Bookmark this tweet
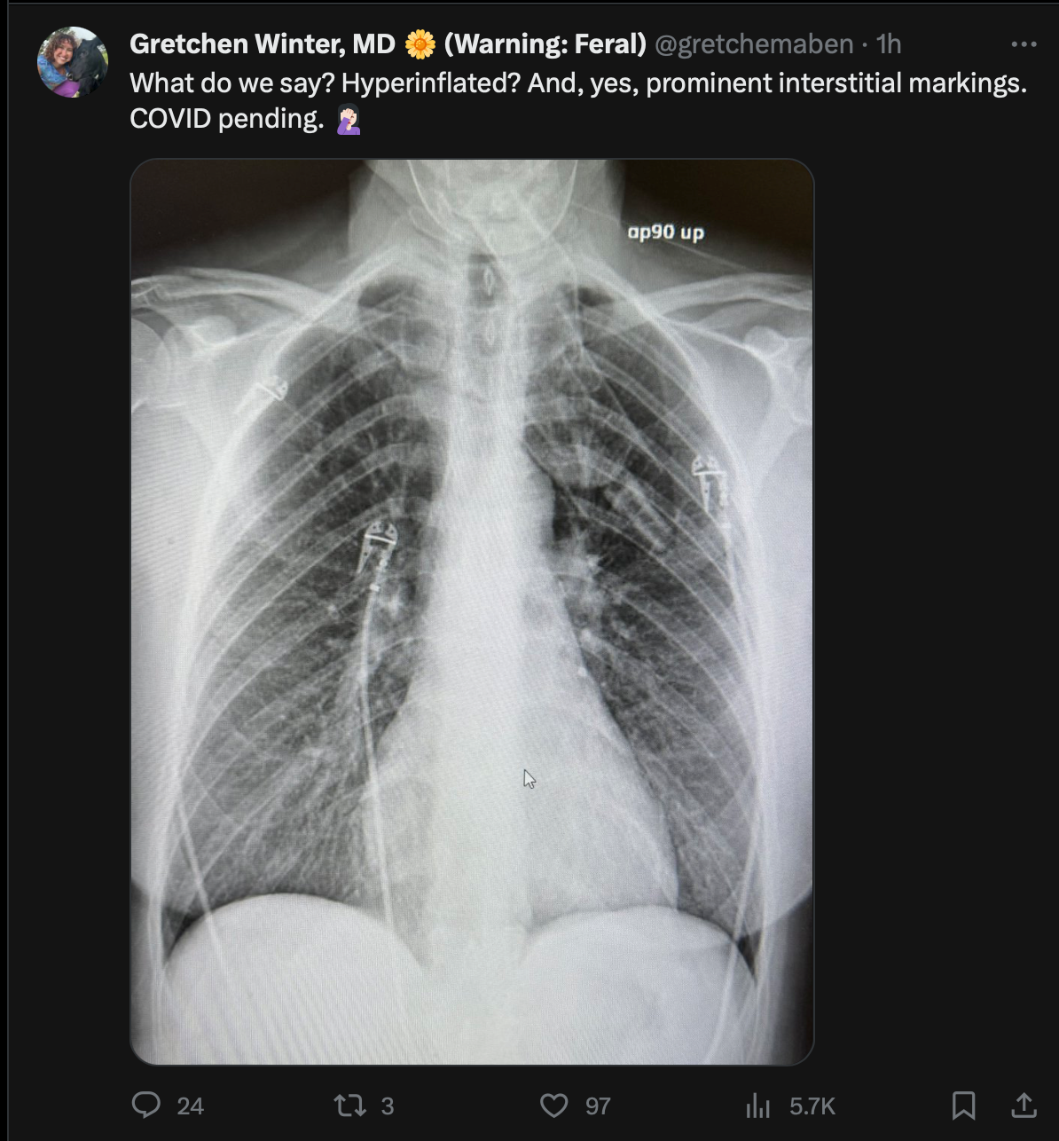The height and width of the screenshot is (1141, 1059). pyautogui.click(x=963, y=1106)
